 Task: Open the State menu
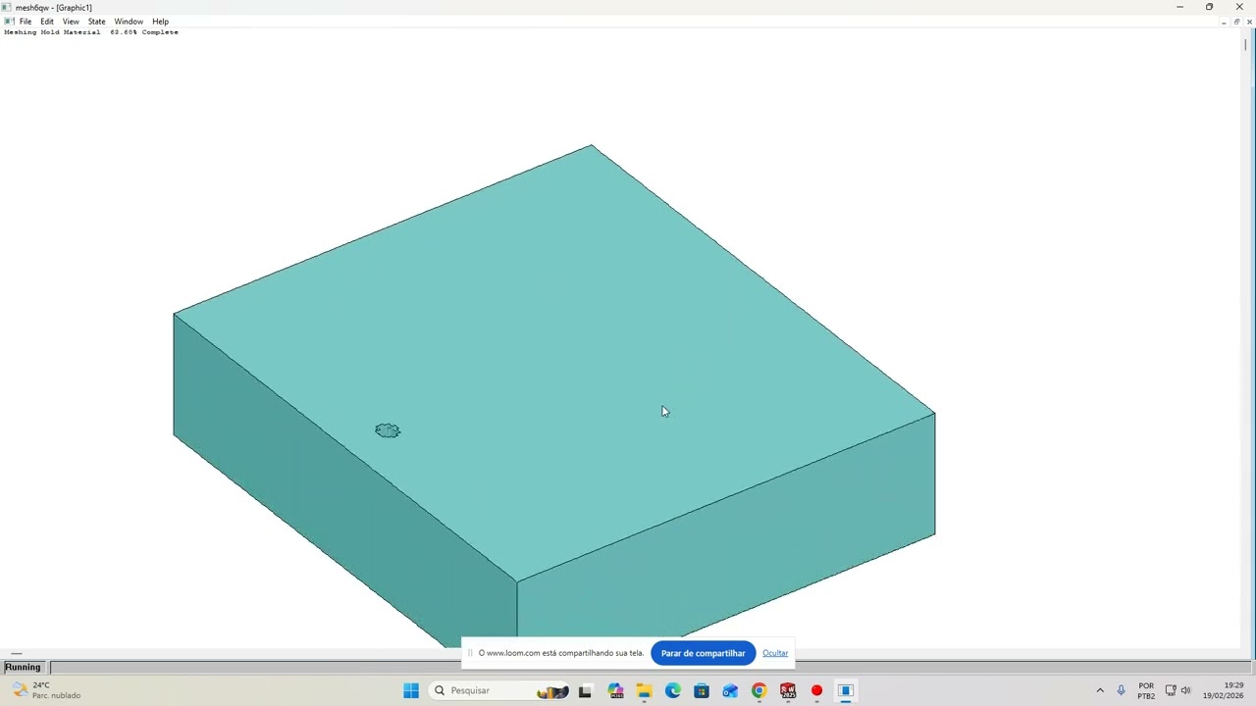point(96,22)
